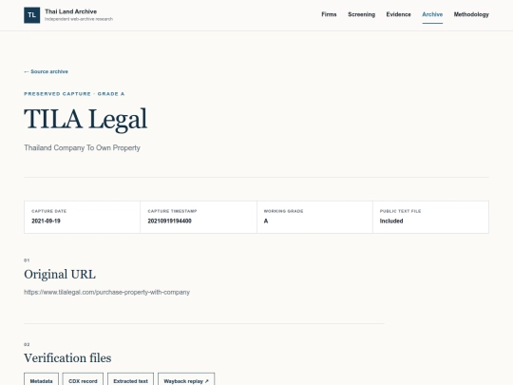Click the Verification files heading
The image size is (513, 385).
[67, 357]
